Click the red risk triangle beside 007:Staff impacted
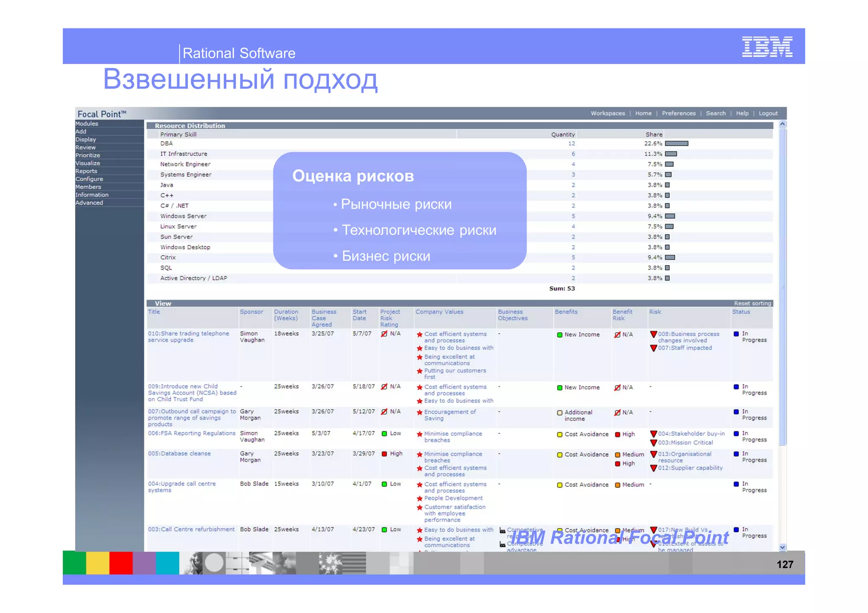Viewport: 868px width, 613px height. [653, 348]
